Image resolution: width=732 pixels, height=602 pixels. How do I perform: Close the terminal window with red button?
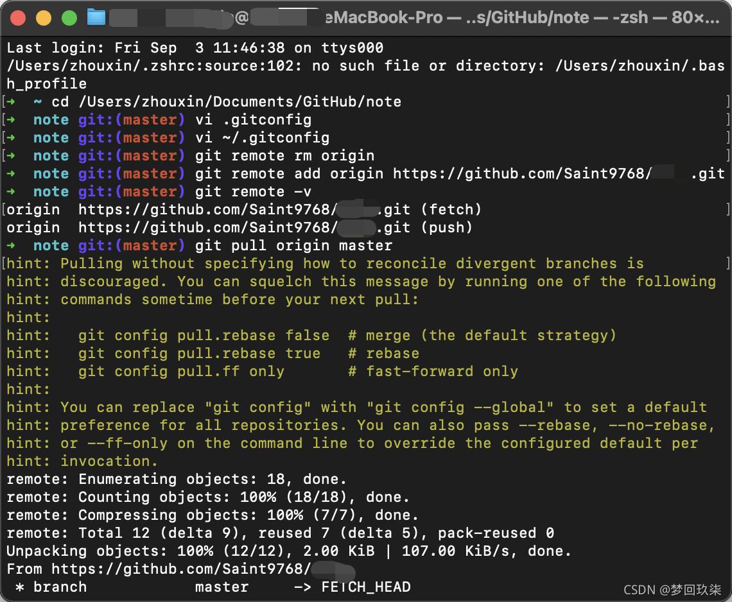tap(18, 18)
